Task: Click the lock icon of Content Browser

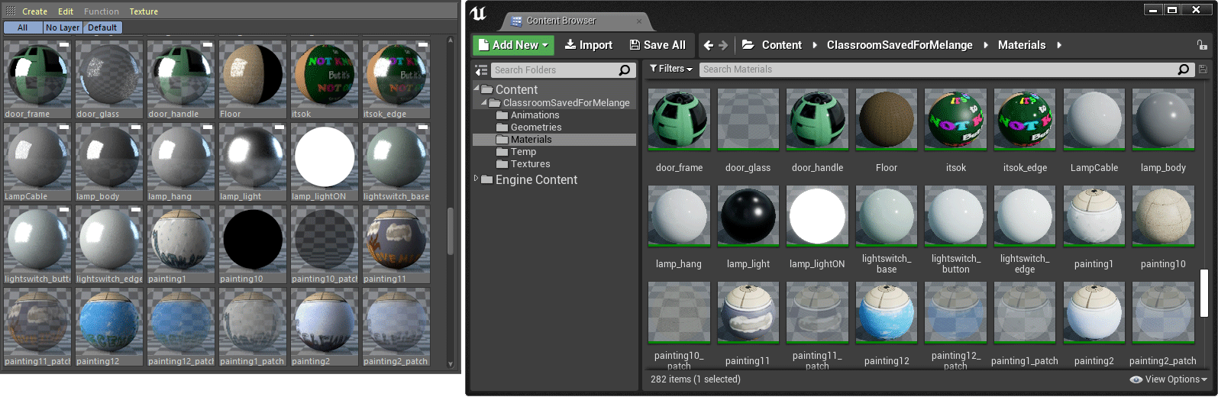Action: (x=1201, y=45)
